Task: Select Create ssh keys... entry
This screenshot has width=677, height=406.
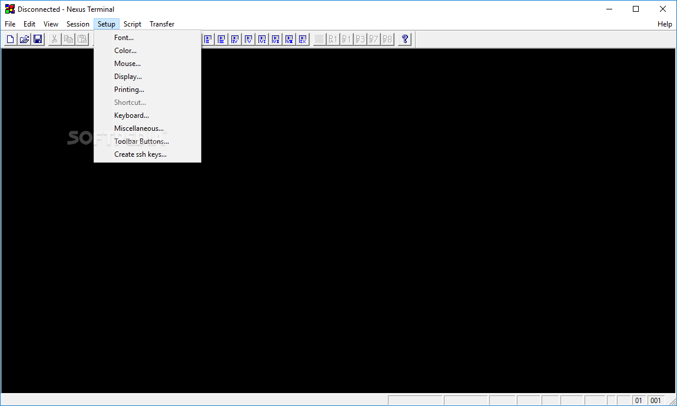Action: [x=147, y=154]
